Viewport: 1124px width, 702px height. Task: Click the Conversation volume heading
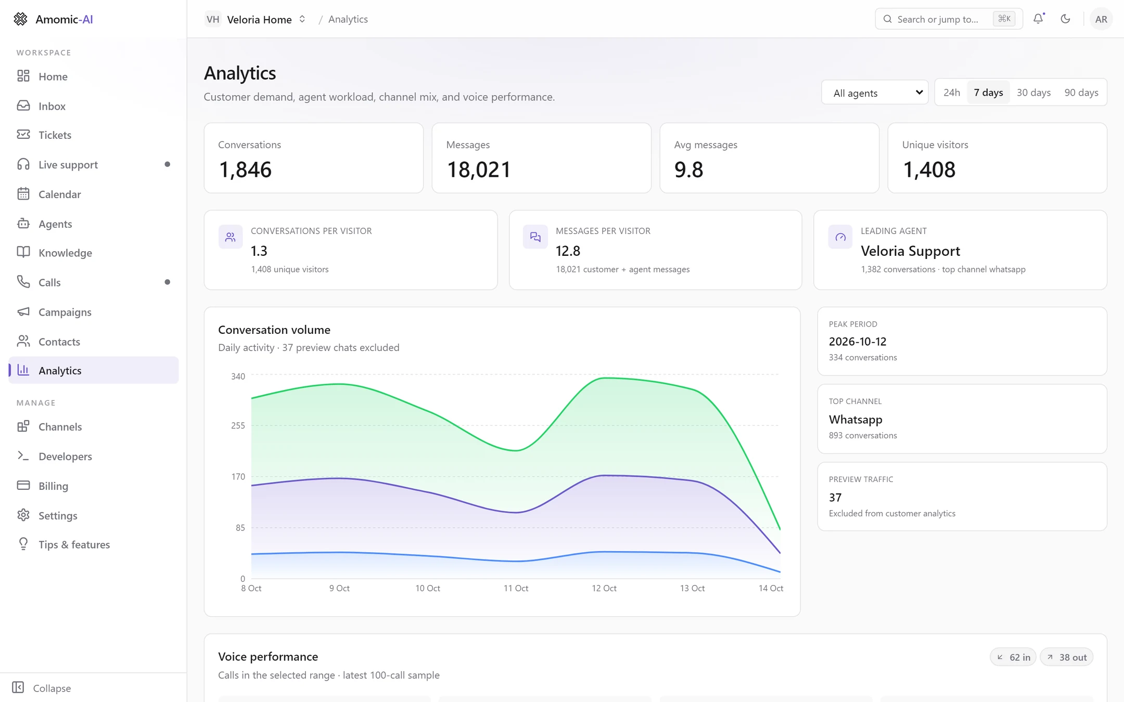click(274, 330)
